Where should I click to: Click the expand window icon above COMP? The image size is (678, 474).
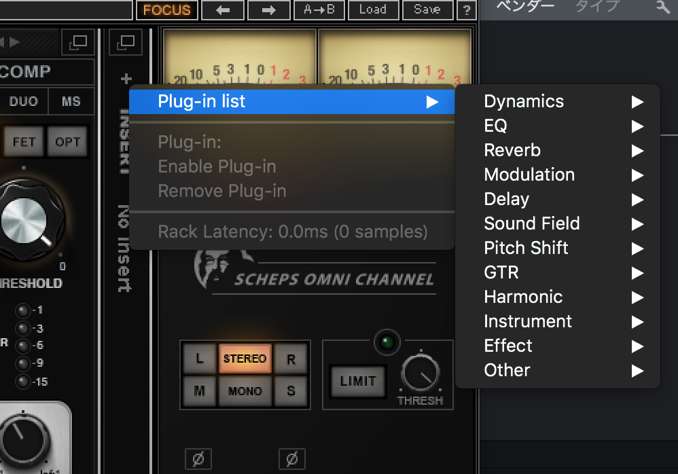pos(78,42)
